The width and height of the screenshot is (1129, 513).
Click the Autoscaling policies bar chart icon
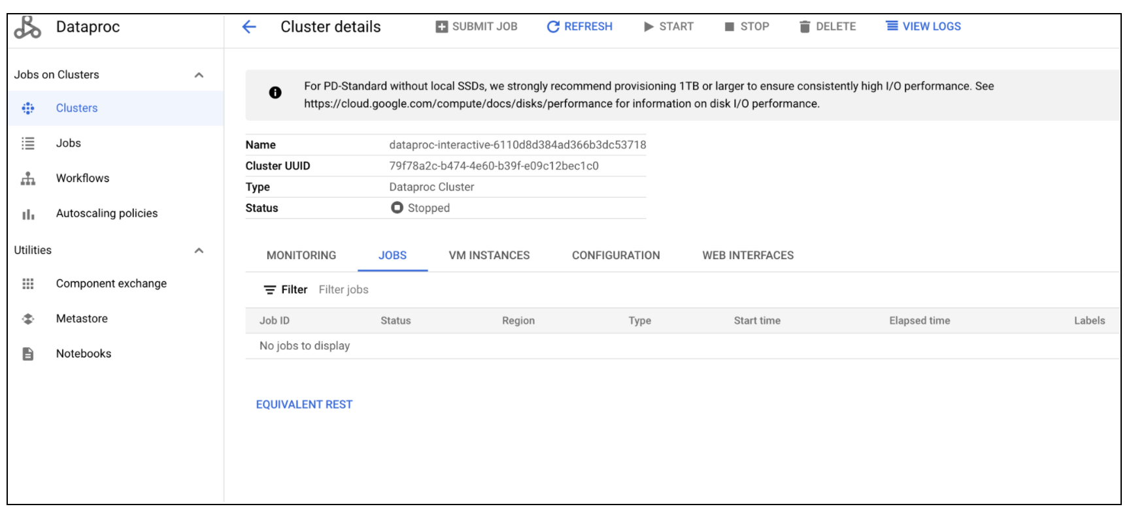28,214
